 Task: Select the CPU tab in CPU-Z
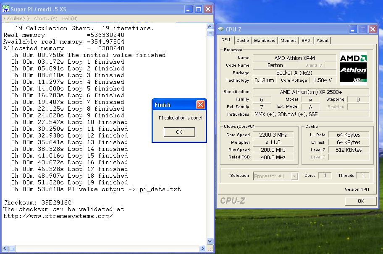tap(226, 40)
